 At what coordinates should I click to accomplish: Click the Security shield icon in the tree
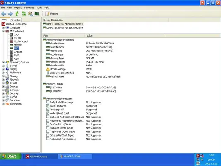[7, 93]
